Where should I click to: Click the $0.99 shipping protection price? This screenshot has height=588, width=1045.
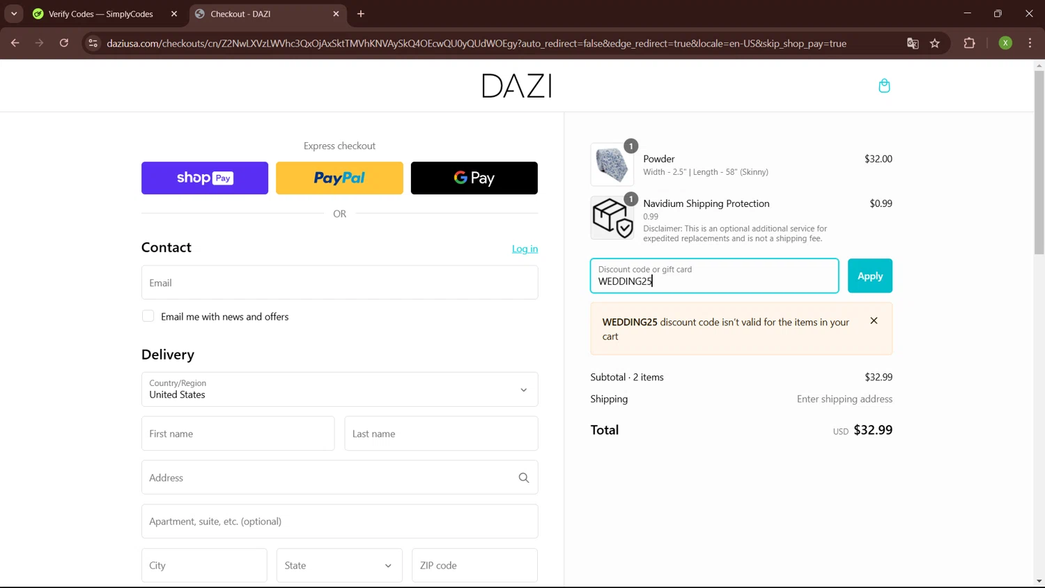pyautogui.click(x=881, y=203)
